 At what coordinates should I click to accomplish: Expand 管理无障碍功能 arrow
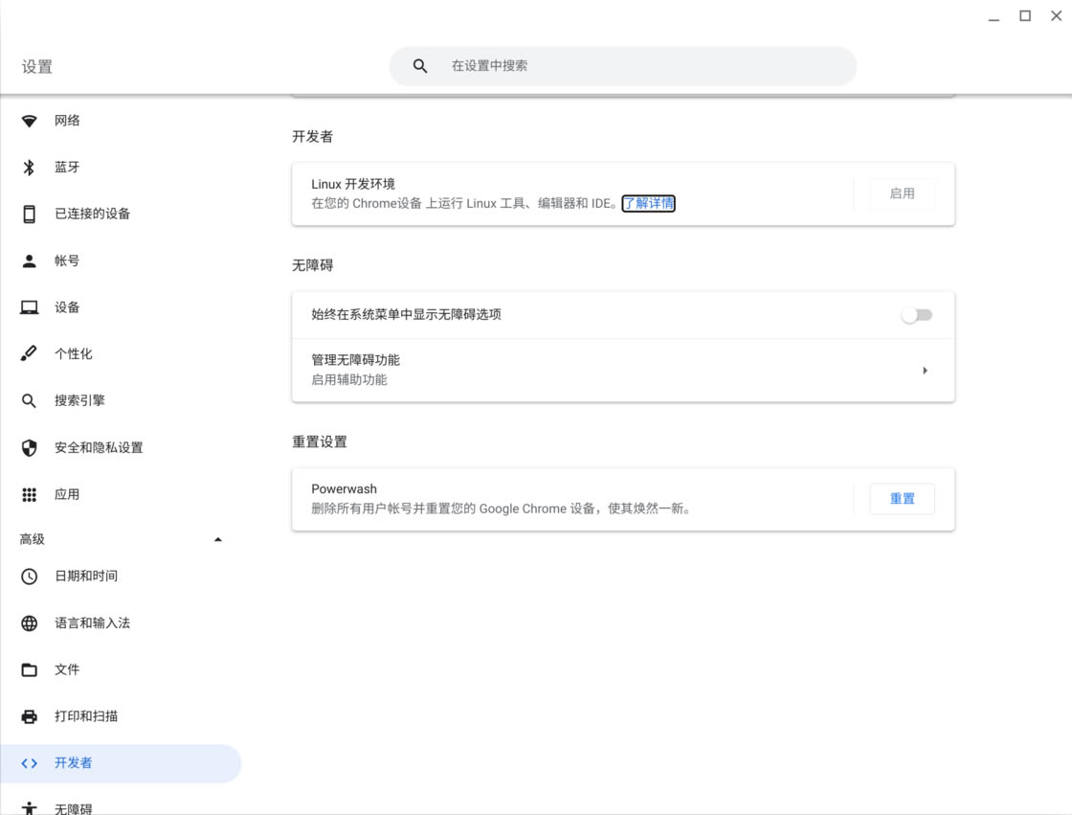coord(925,371)
